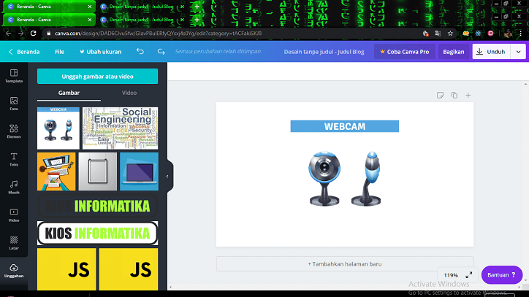Select the white KIOS INFORMATIKA logo

pos(97,234)
